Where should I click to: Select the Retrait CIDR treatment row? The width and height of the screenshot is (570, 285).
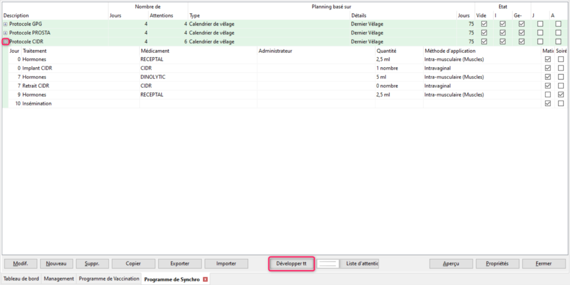(x=37, y=86)
